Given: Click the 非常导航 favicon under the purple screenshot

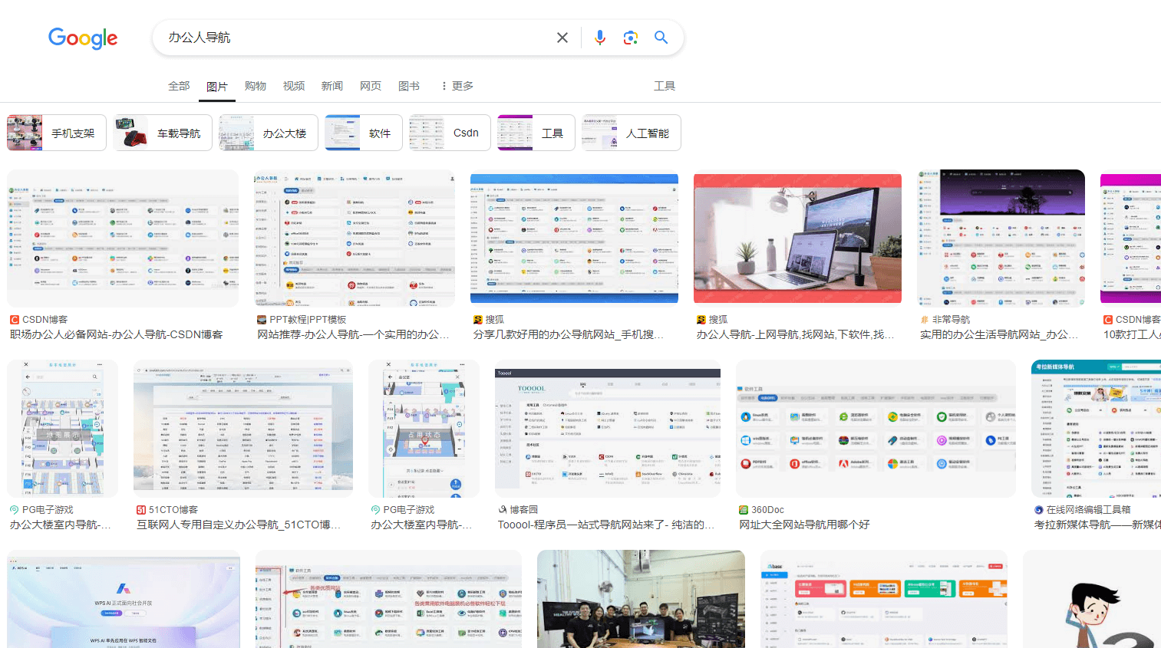Looking at the screenshot, I should (923, 319).
